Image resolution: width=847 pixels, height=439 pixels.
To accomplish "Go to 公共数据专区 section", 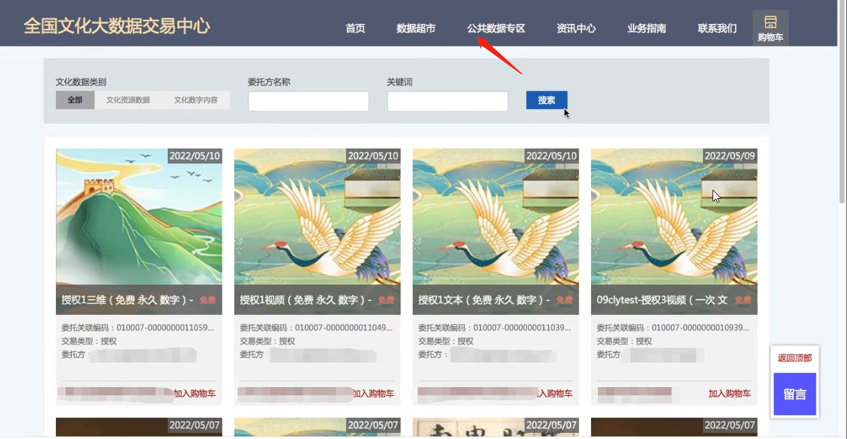I will pos(496,29).
